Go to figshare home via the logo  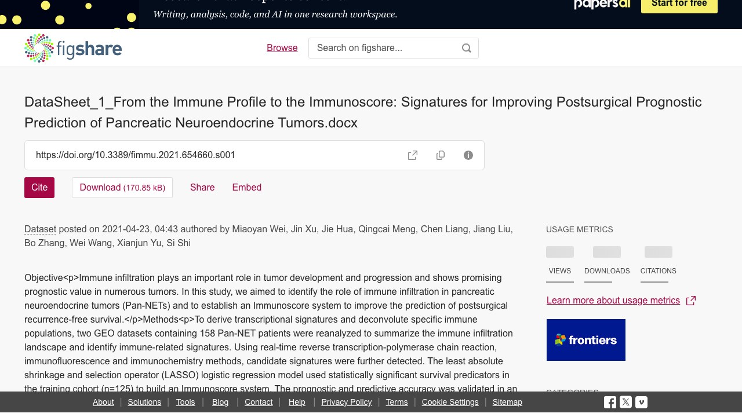[x=73, y=48]
